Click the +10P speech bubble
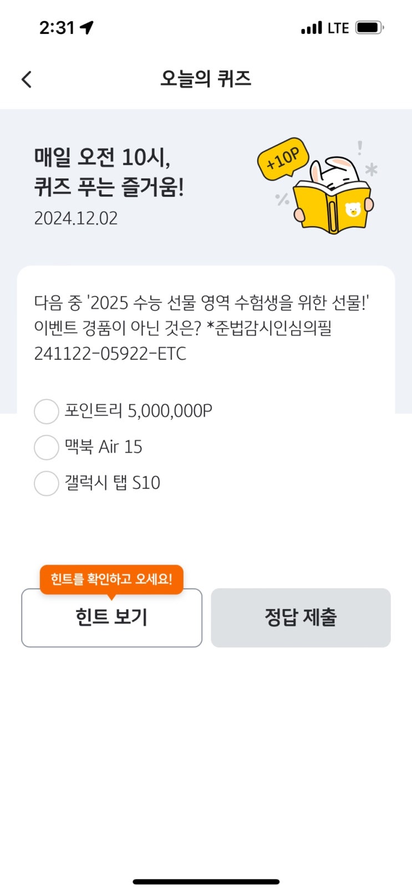412x893 pixels. point(283,158)
